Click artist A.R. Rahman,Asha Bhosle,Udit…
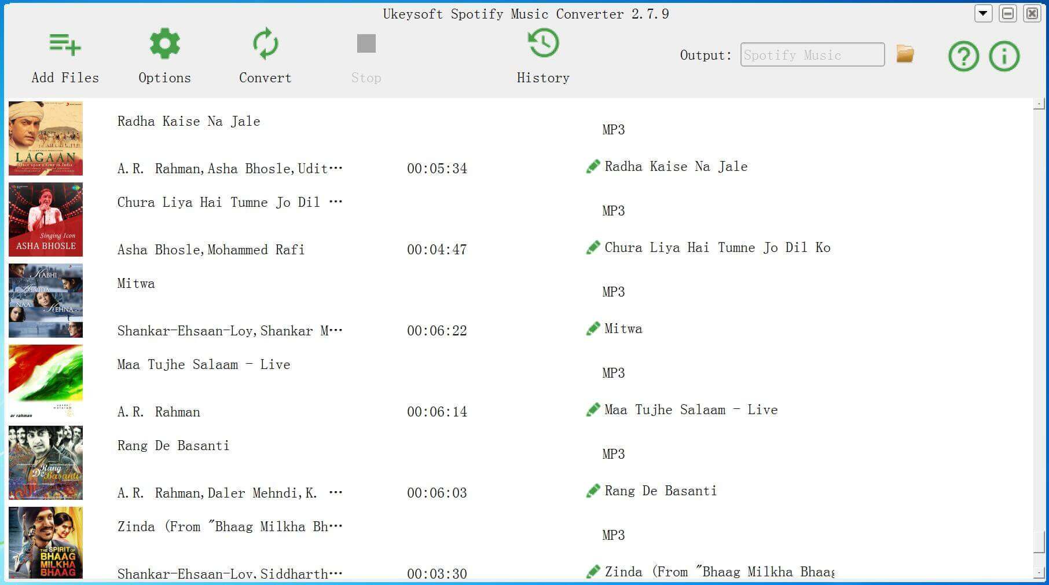 [230, 169]
